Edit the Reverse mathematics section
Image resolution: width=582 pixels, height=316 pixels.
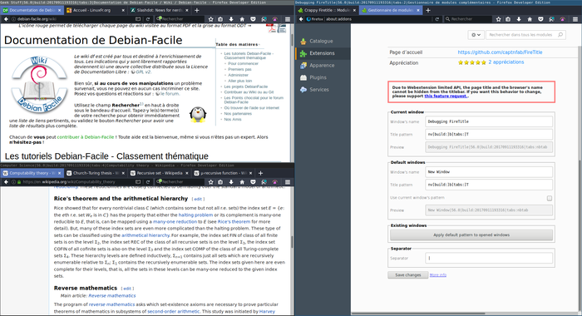point(127,289)
